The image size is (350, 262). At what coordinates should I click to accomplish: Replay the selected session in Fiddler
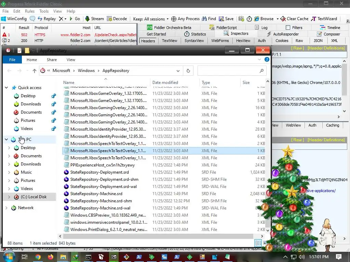(x=46, y=19)
